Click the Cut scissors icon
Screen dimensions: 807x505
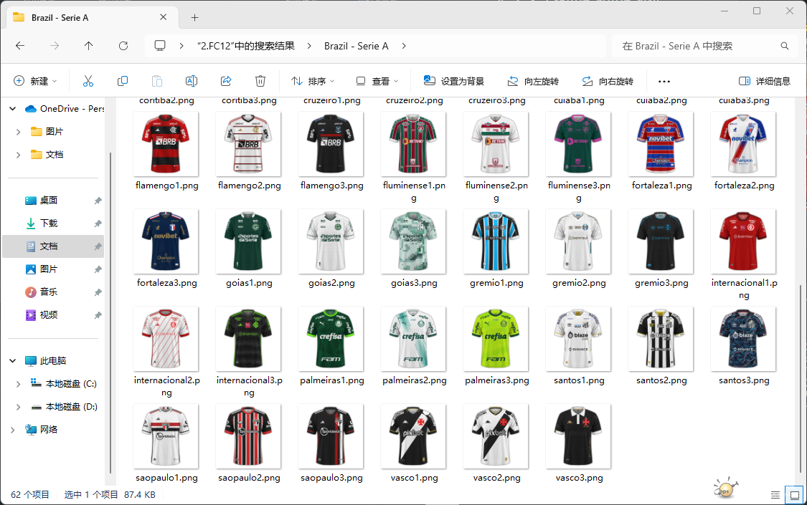pos(88,81)
